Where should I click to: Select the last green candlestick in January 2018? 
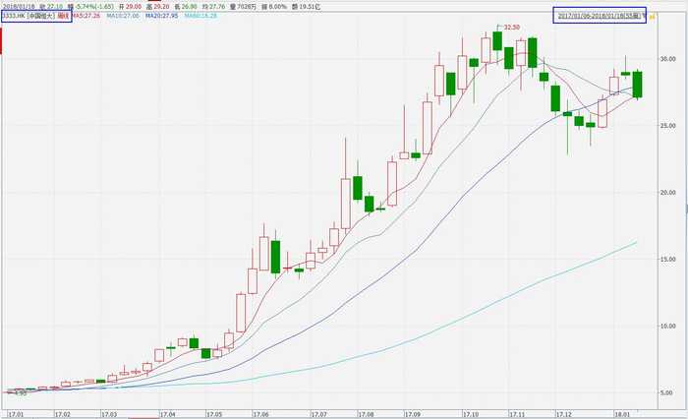coord(637,85)
